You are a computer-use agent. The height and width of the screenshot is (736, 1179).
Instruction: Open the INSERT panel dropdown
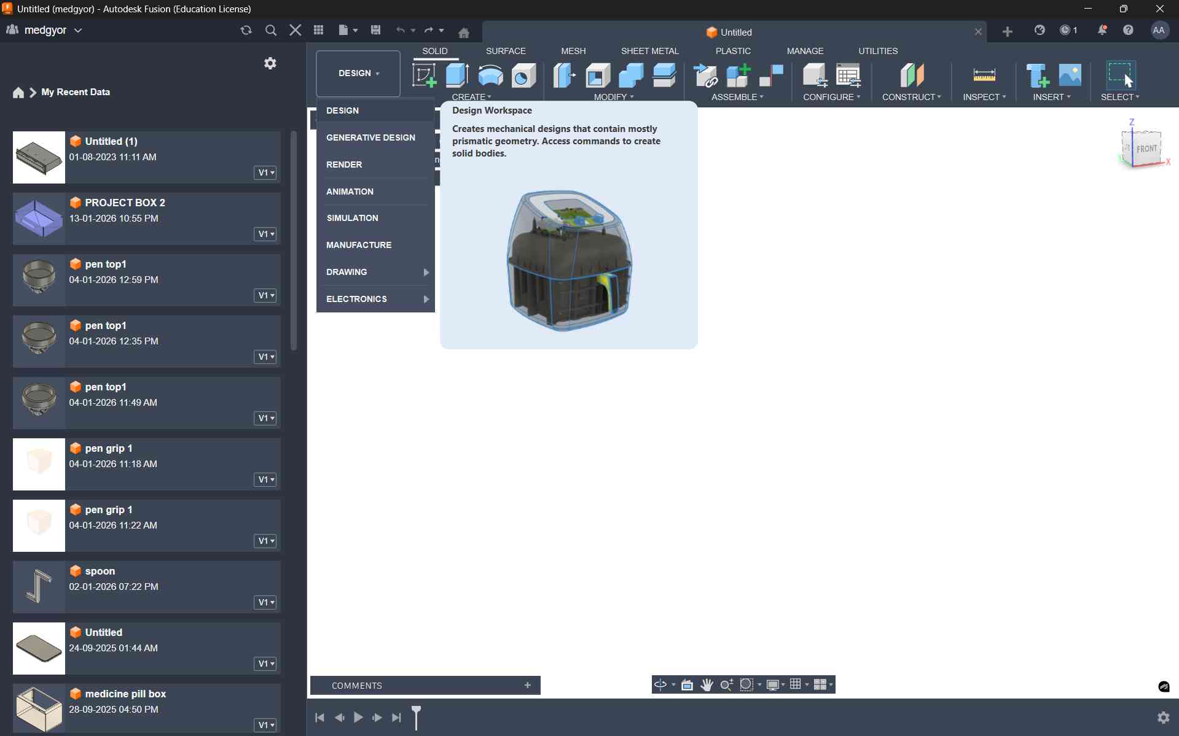coord(1052,97)
